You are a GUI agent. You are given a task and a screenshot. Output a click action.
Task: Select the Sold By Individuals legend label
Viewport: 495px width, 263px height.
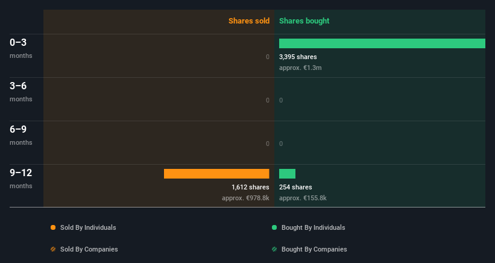(88, 227)
